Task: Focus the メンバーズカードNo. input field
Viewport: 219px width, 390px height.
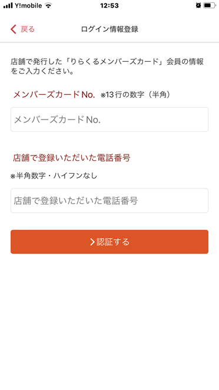Action: point(109,120)
